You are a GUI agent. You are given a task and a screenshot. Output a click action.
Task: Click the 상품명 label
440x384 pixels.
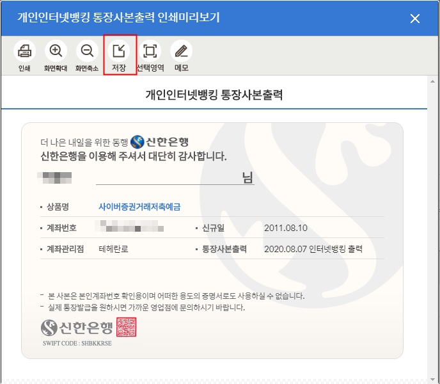58,207
